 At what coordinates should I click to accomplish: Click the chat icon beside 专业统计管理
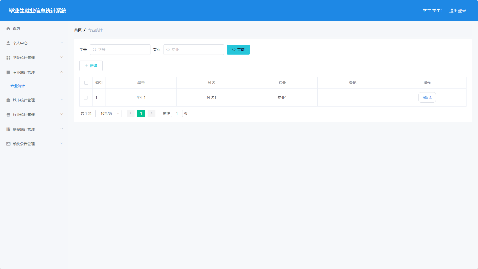click(8, 72)
